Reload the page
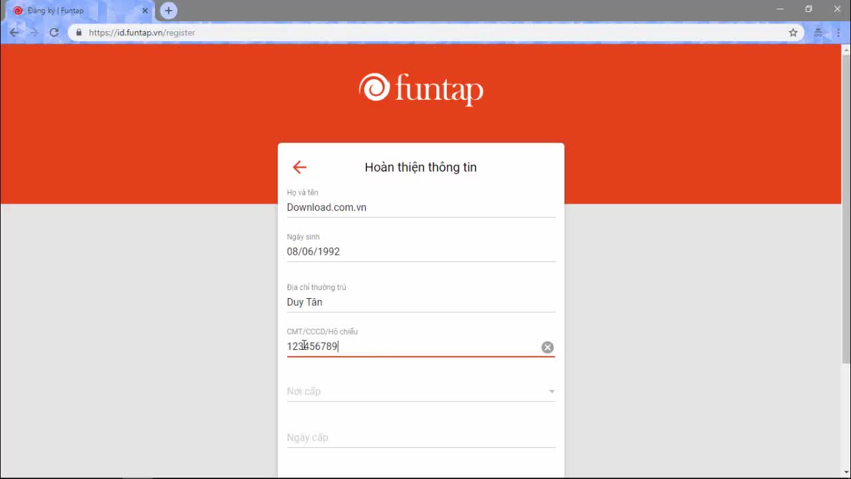This screenshot has height=479, width=851. click(54, 33)
